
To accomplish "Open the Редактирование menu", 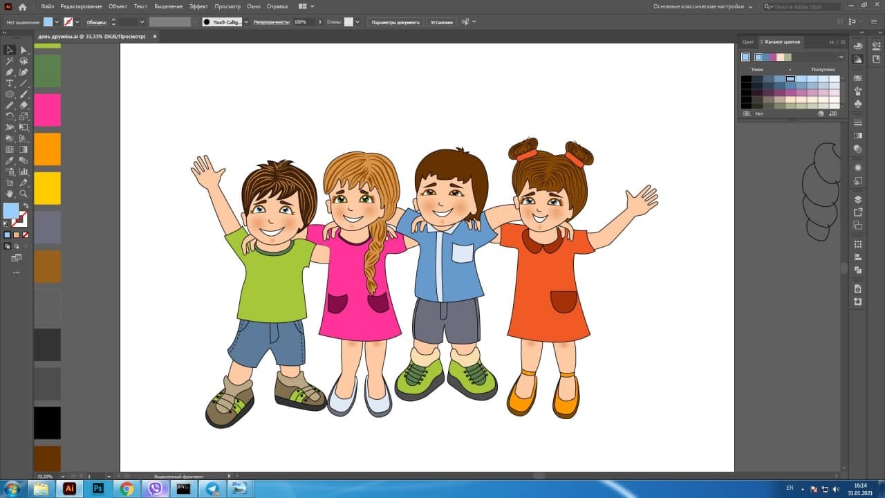I will point(81,6).
